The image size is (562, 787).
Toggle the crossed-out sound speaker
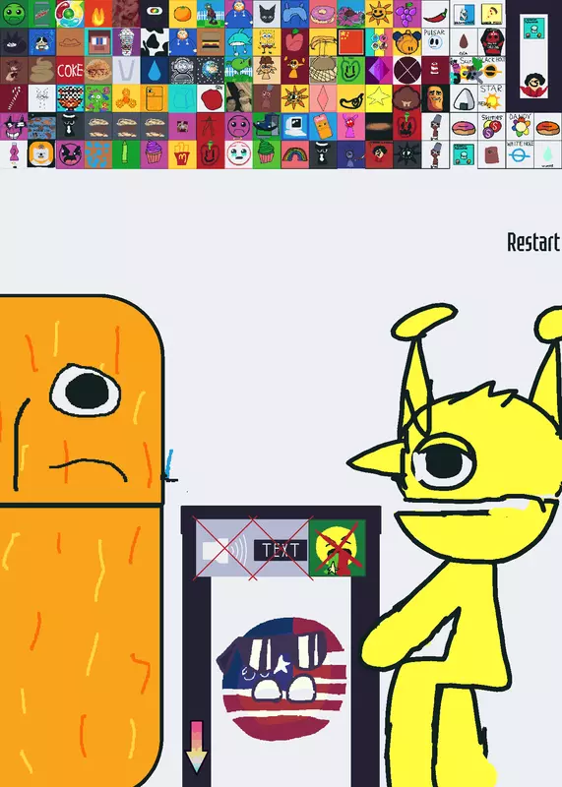[224, 549]
